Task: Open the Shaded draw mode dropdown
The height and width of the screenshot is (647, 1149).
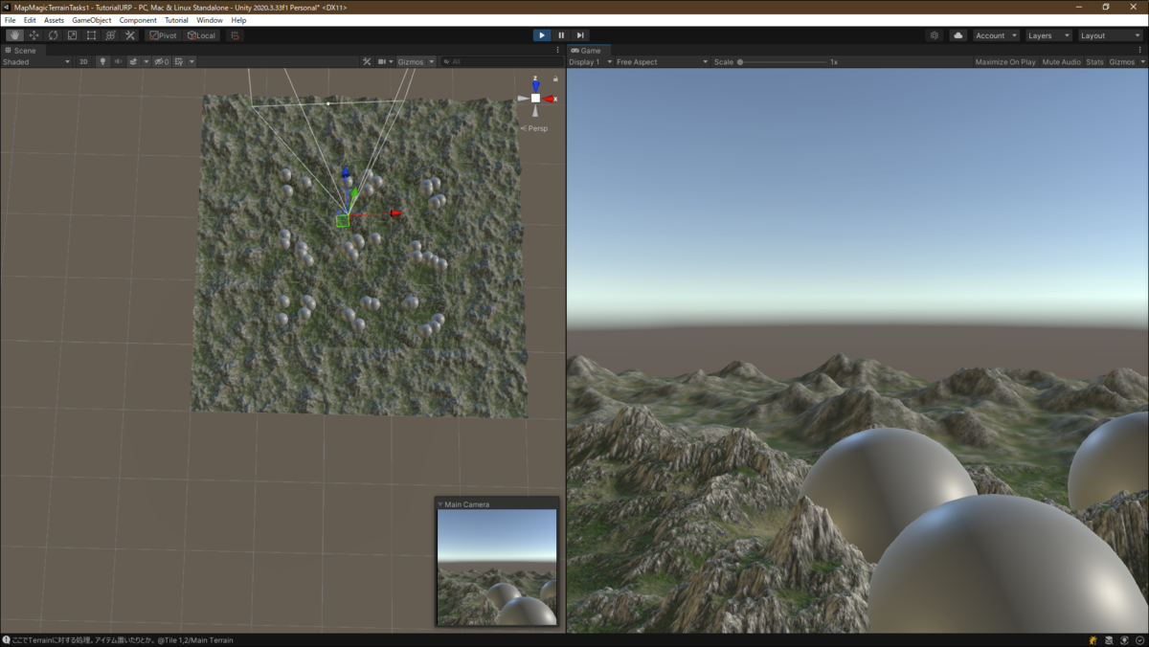Action: tap(36, 61)
